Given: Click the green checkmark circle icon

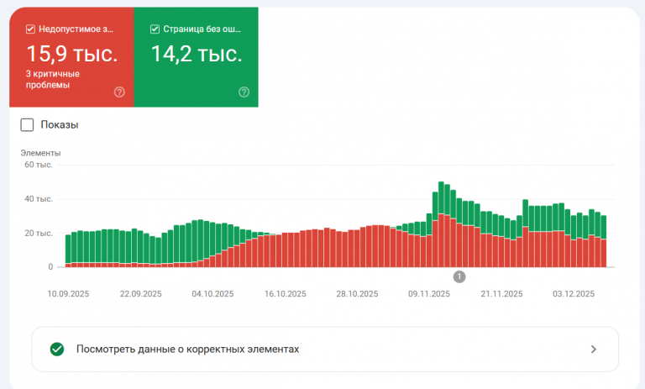Looking at the screenshot, I should (x=57, y=349).
